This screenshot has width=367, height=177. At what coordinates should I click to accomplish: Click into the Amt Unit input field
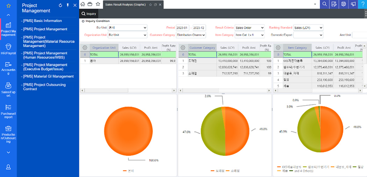coord(359,35)
